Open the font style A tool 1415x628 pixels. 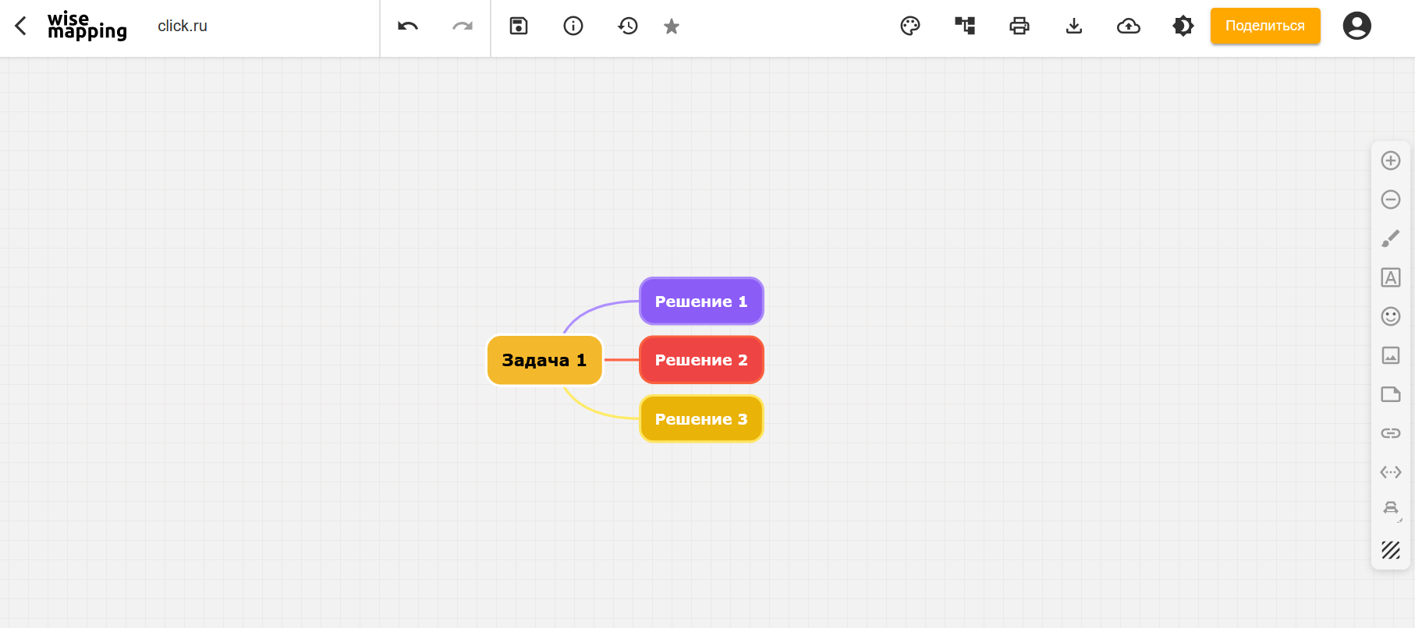(x=1391, y=277)
